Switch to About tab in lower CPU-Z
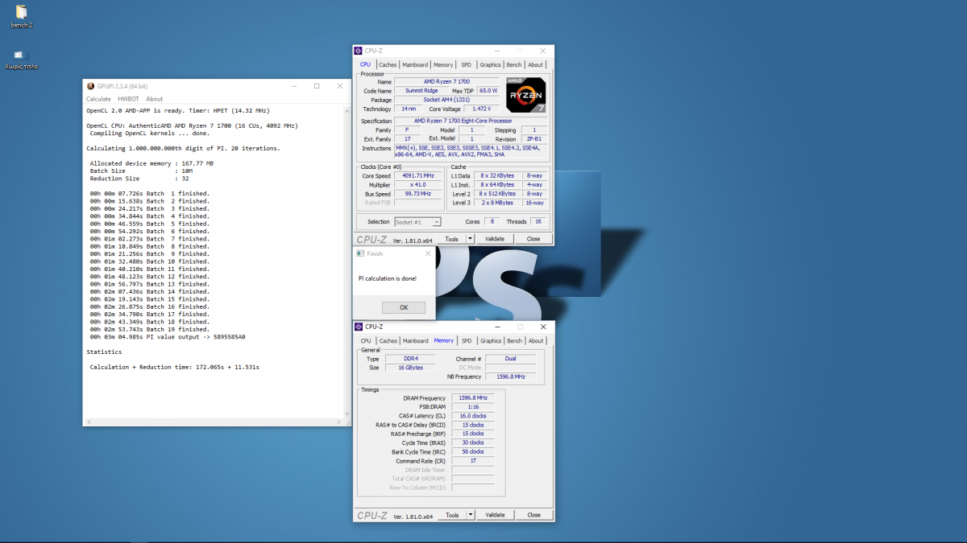The image size is (967, 543). (x=536, y=341)
